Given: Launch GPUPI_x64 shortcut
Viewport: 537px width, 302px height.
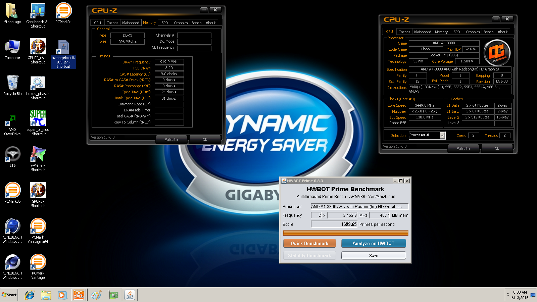Looking at the screenshot, I should 38,51.
